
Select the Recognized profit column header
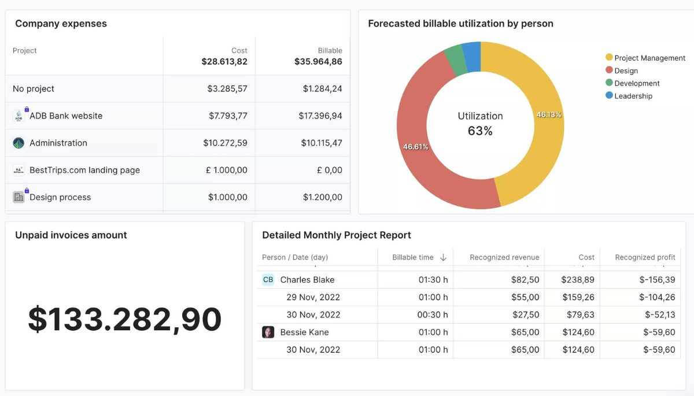[x=644, y=257]
